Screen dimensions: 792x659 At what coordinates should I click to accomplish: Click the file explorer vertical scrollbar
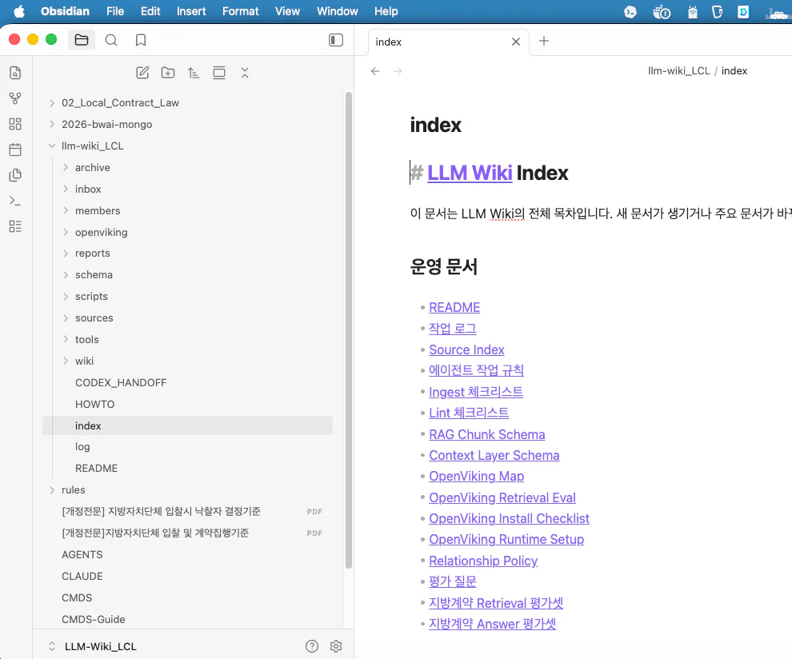[x=349, y=330]
